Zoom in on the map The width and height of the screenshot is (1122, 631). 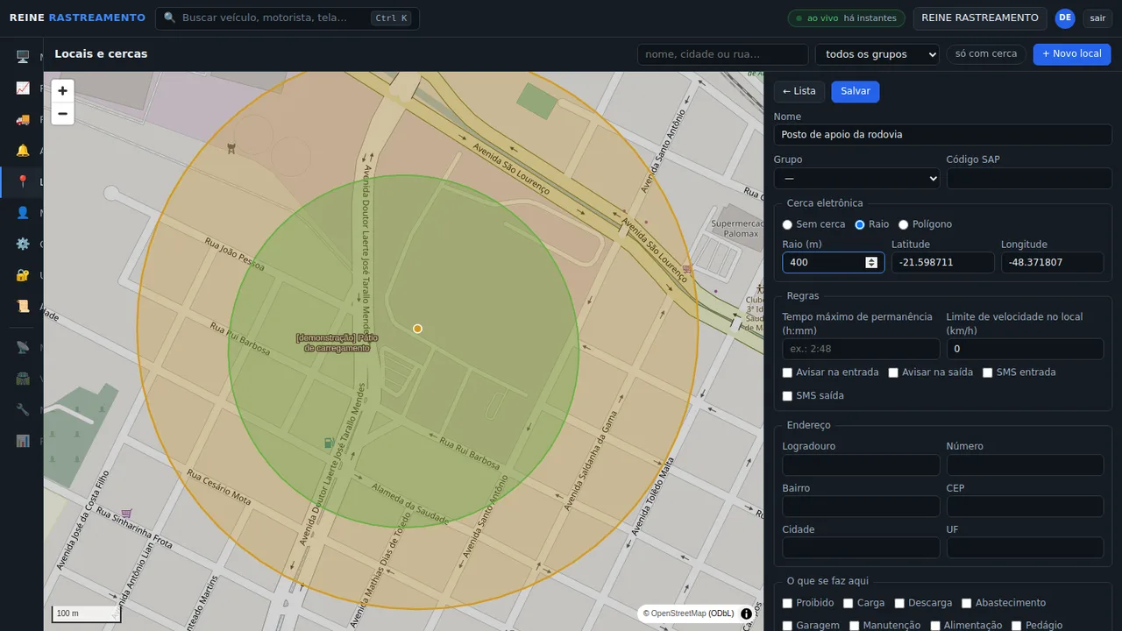(62, 91)
